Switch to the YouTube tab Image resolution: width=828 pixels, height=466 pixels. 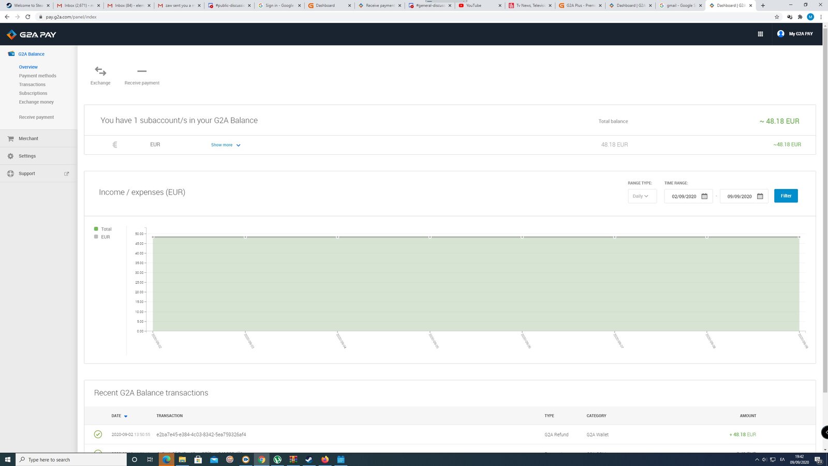point(479,6)
